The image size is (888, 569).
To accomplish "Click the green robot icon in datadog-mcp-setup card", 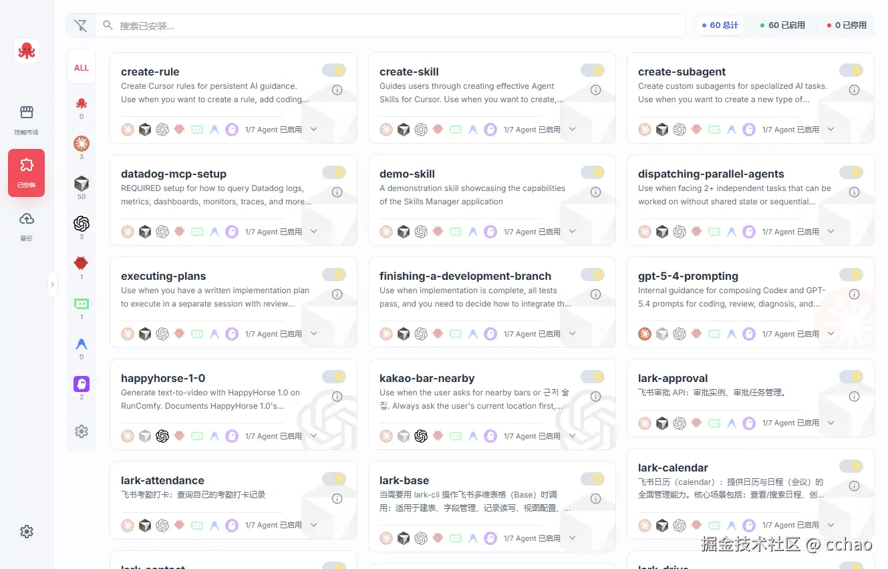I will 197,232.
